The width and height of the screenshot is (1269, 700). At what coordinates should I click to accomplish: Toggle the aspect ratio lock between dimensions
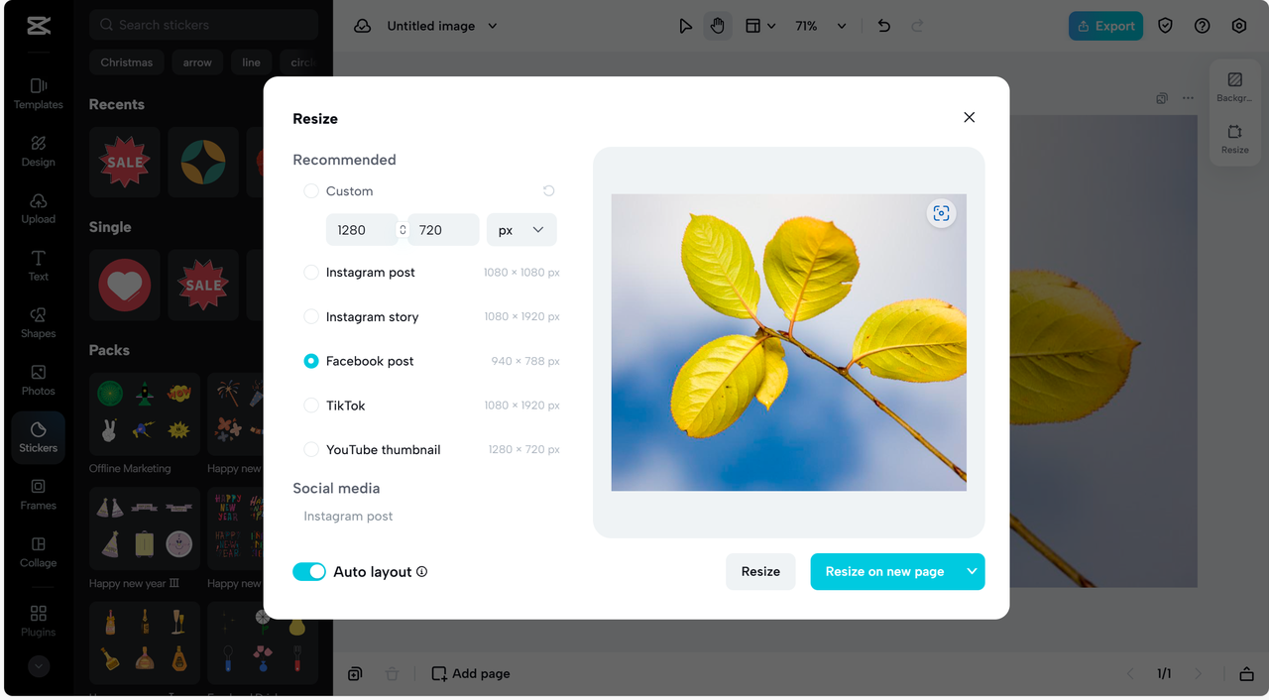pyautogui.click(x=403, y=230)
